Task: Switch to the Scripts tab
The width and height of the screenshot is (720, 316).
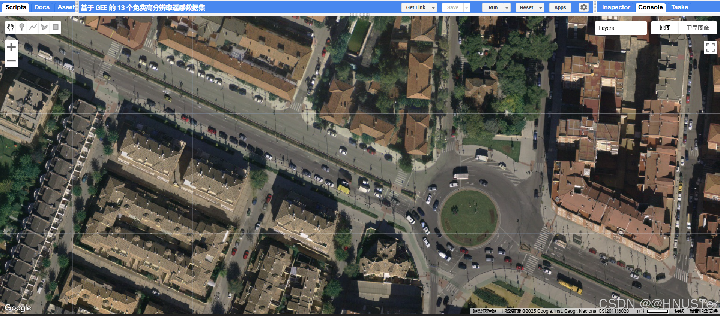Action: [16, 7]
